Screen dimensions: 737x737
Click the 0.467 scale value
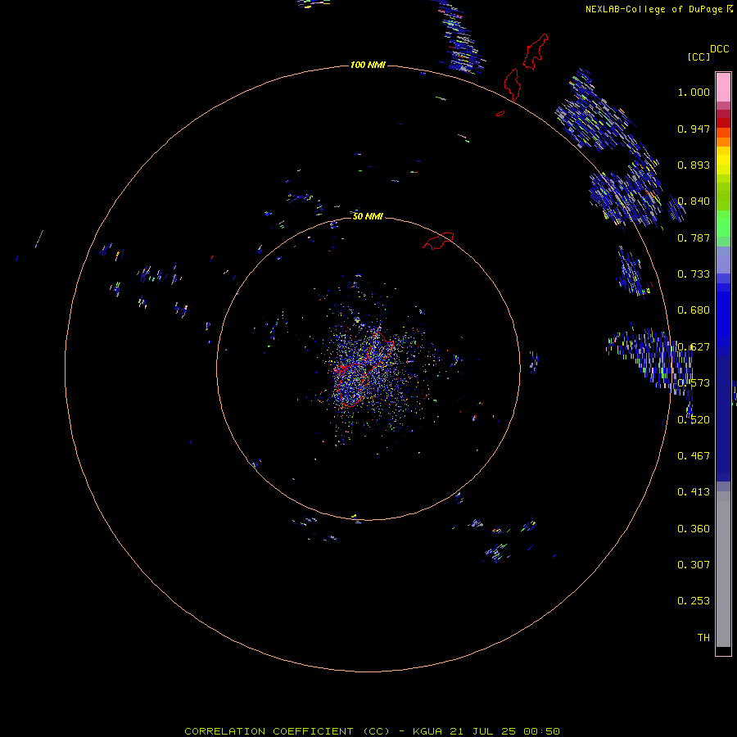click(x=694, y=456)
